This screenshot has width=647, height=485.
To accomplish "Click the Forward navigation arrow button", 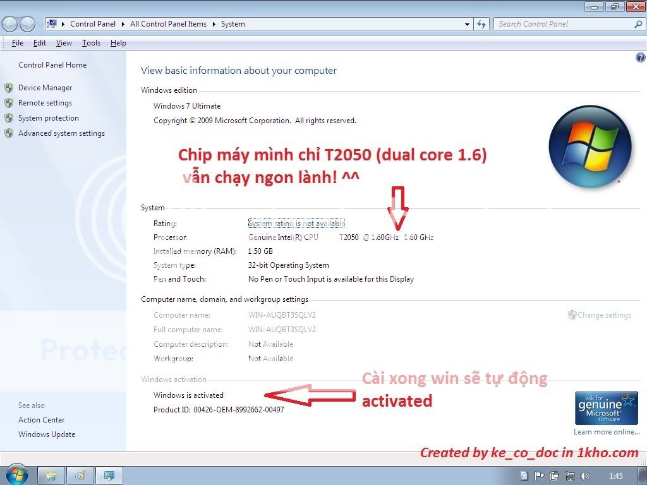I will click(x=27, y=25).
